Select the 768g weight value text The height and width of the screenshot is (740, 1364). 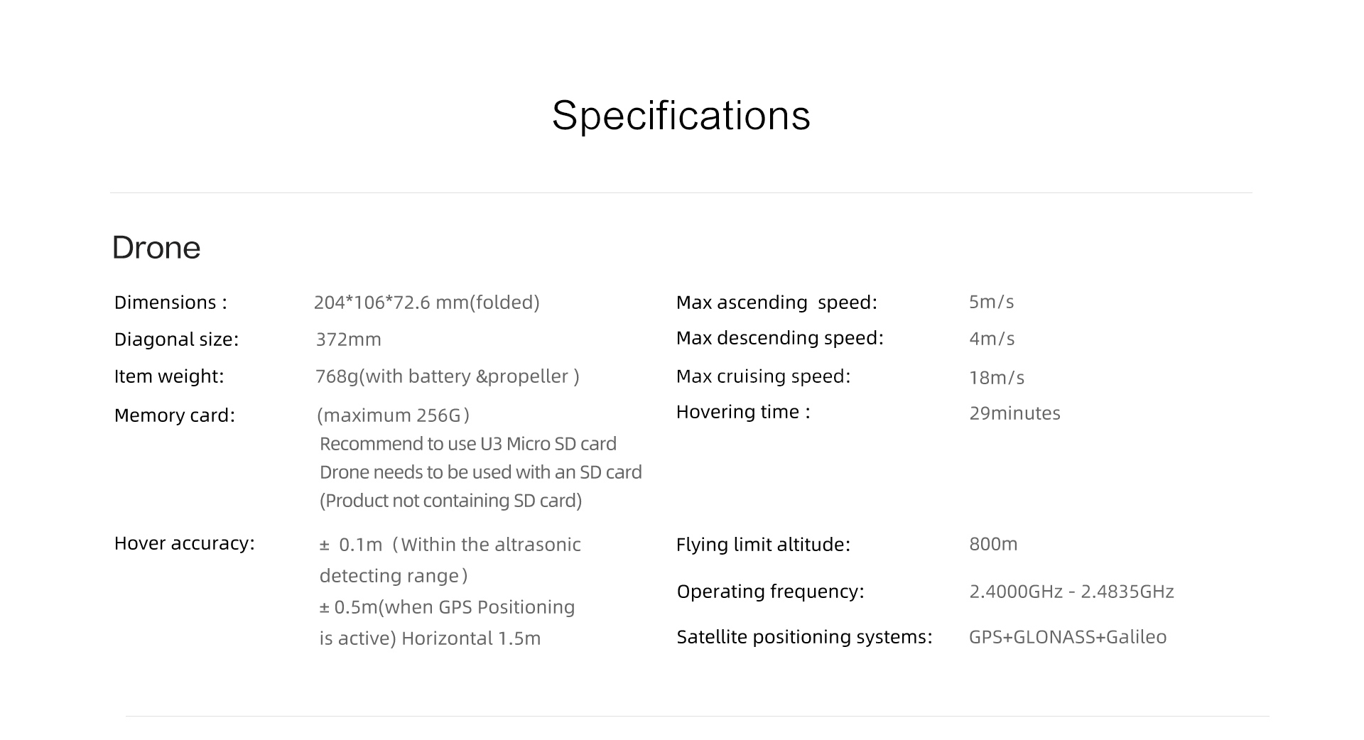click(448, 376)
